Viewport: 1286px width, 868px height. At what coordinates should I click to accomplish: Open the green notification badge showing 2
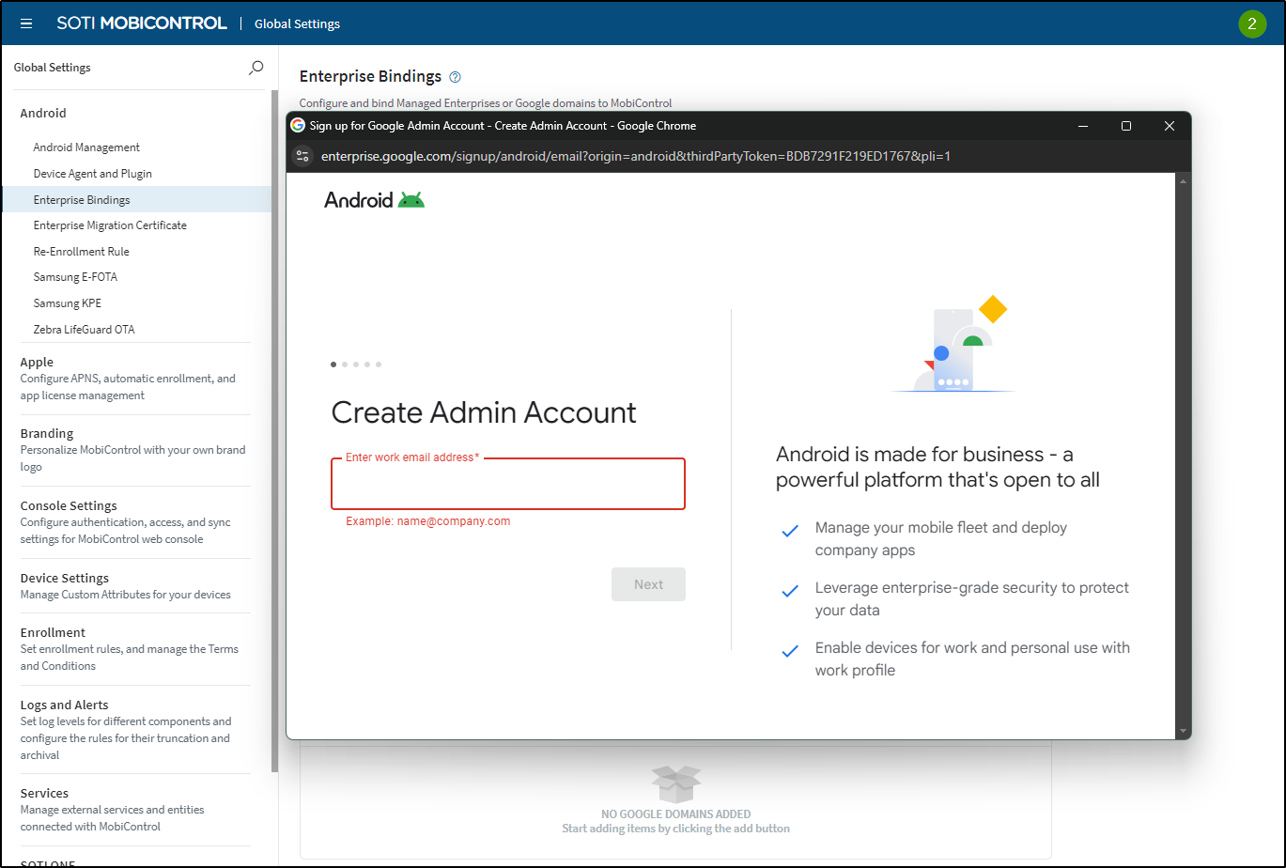tap(1253, 23)
